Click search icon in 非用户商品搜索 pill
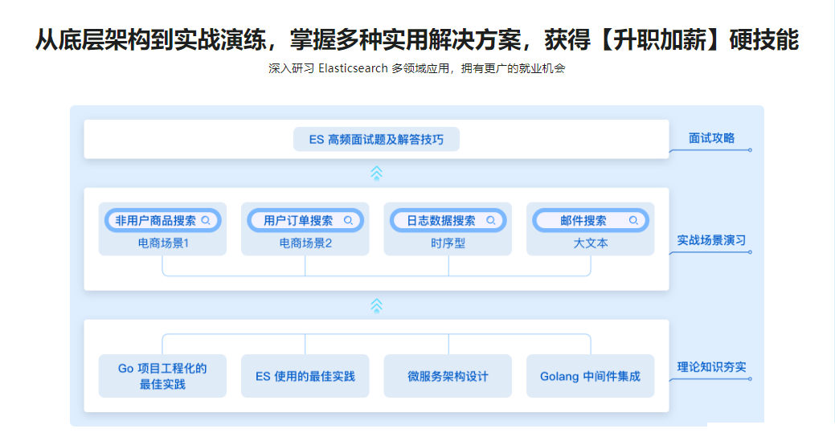This screenshot has height=441, width=835. [x=206, y=220]
